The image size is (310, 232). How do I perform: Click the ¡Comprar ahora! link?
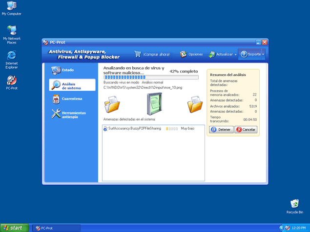[156, 54]
